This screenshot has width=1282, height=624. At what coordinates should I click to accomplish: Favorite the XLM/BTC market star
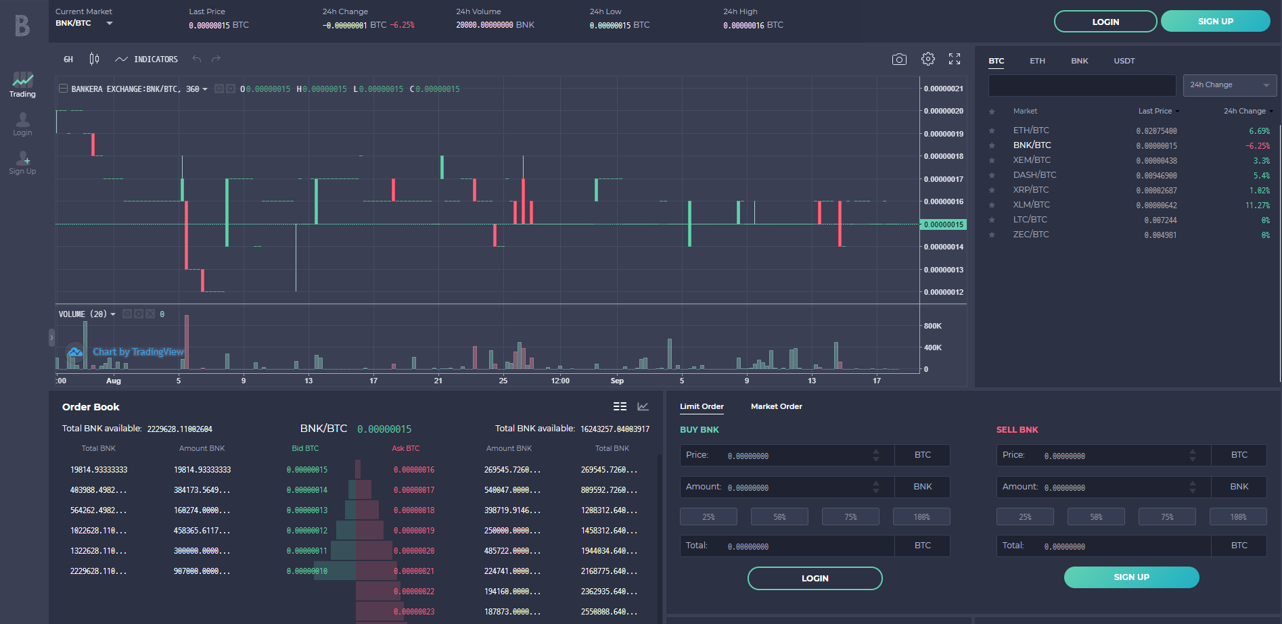click(x=992, y=205)
